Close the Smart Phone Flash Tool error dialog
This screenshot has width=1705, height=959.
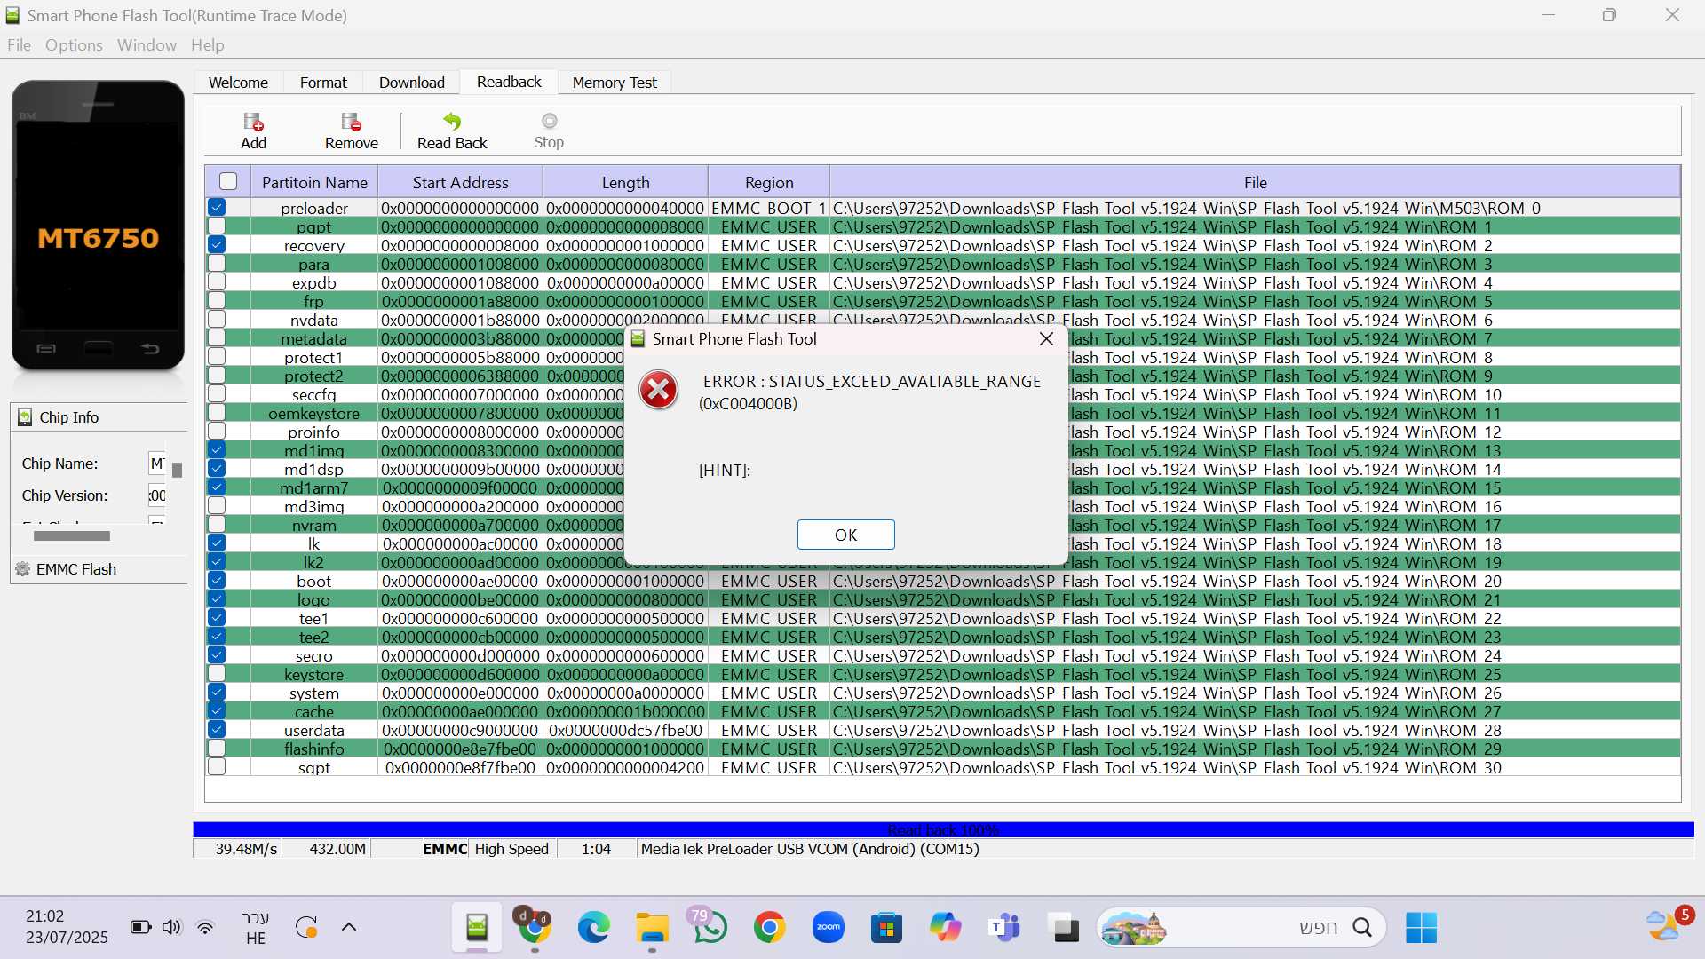point(1046,339)
